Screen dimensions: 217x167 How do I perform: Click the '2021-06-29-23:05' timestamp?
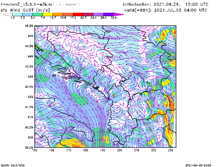coord(198,165)
